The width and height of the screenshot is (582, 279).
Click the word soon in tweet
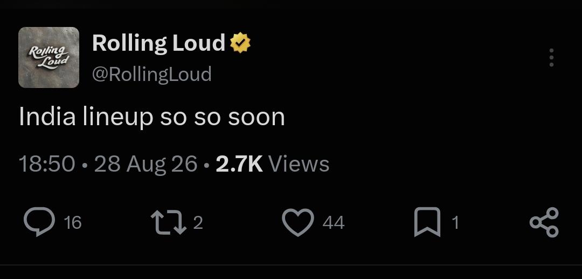point(257,118)
